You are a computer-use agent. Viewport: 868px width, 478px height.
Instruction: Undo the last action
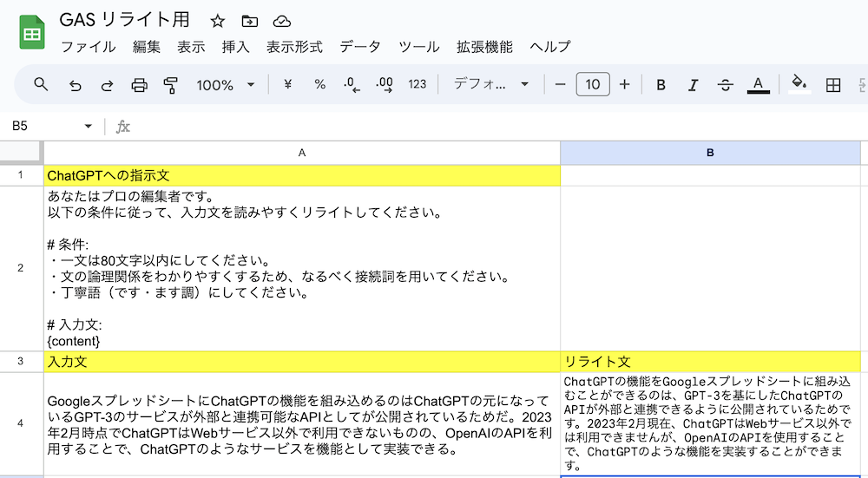[x=75, y=85]
